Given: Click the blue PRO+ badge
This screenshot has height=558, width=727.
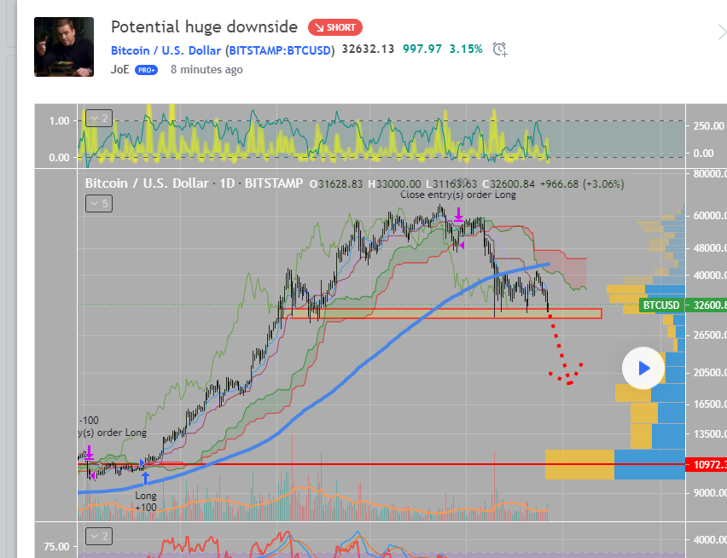Looking at the screenshot, I should coord(146,70).
